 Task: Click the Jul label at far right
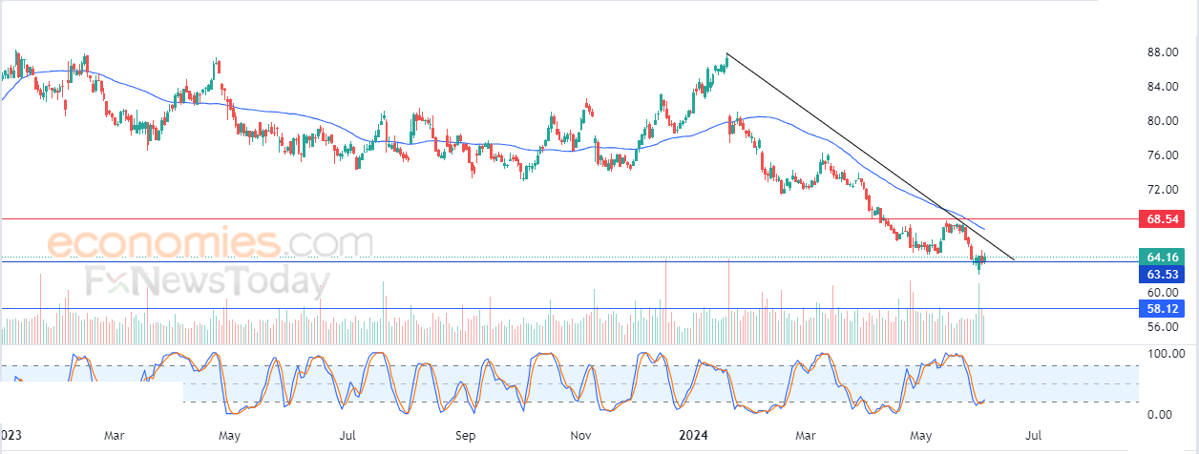click(1034, 436)
